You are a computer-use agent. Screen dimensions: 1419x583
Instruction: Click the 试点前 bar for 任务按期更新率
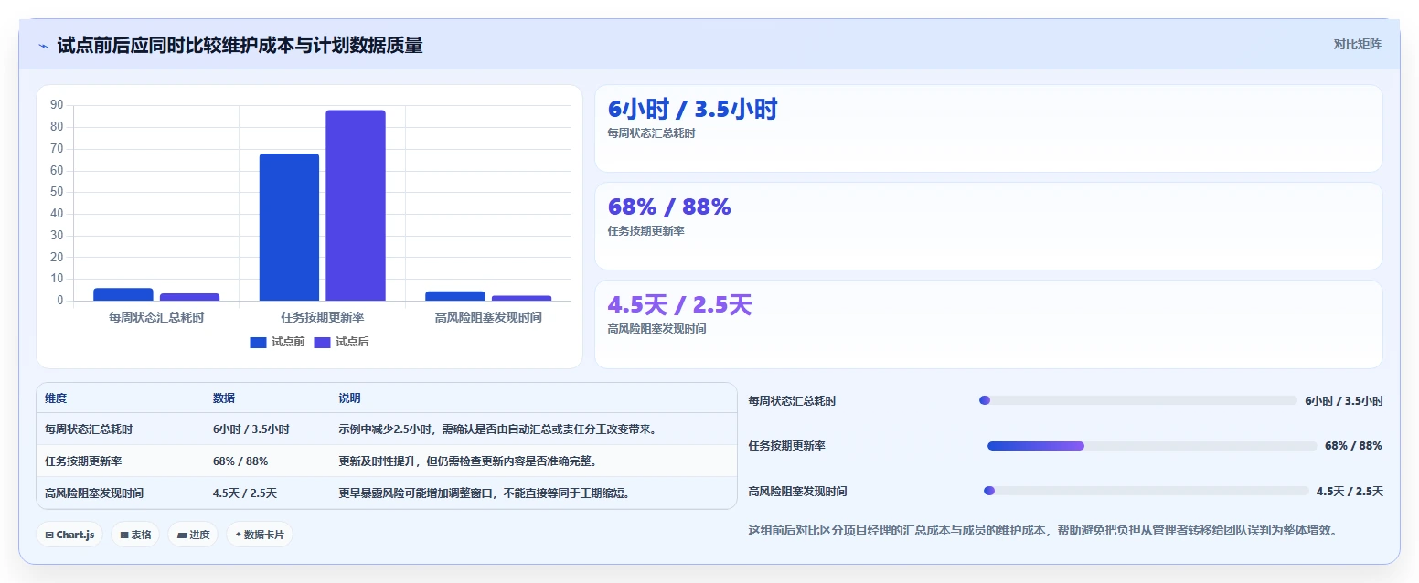pyautogui.click(x=289, y=227)
